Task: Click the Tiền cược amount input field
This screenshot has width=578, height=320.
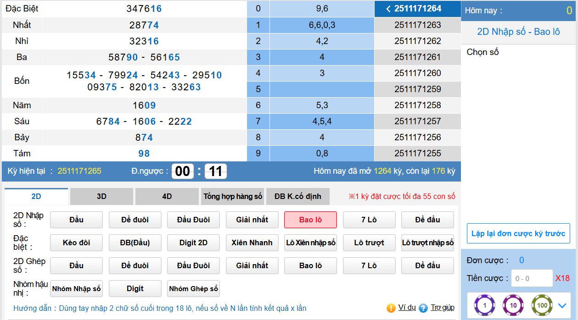Action: [x=532, y=278]
